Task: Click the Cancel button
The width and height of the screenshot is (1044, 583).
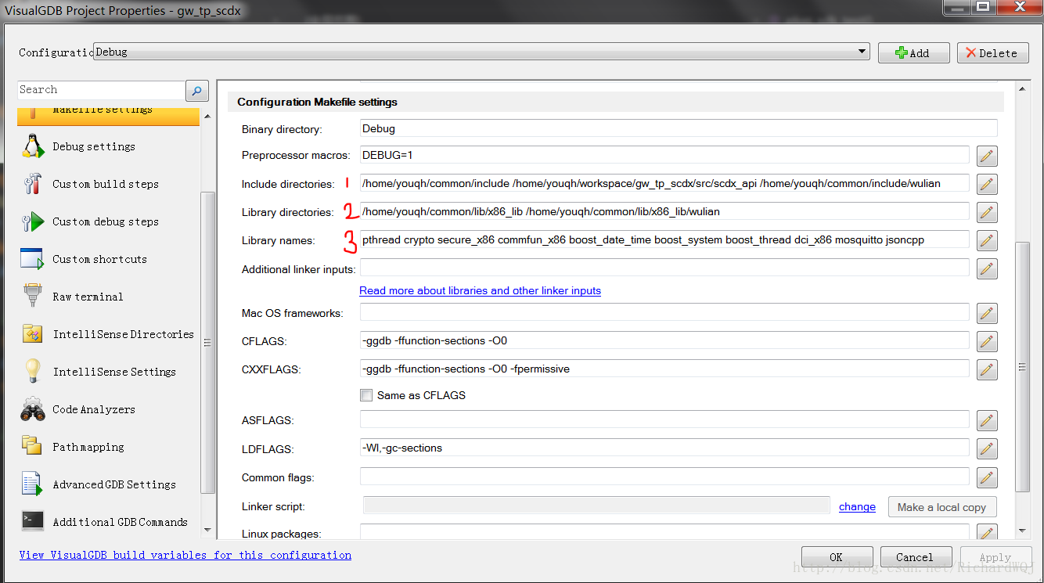Action: pyautogui.click(x=916, y=557)
